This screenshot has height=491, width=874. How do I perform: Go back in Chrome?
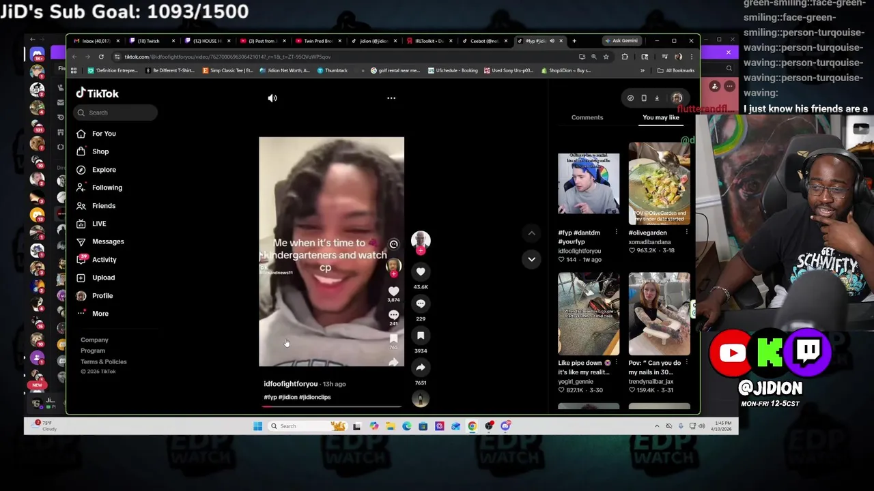(74, 57)
